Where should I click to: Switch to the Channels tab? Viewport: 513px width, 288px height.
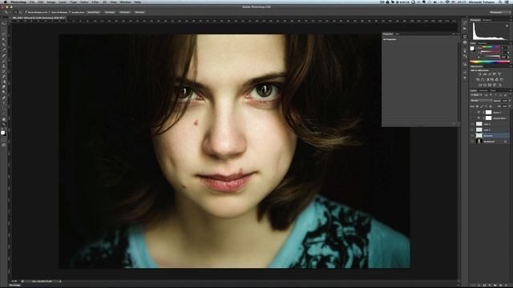click(483, 90)
